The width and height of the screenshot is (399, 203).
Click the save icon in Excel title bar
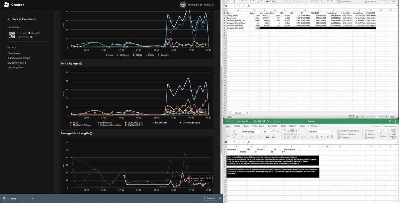click(x=259, y=121)
